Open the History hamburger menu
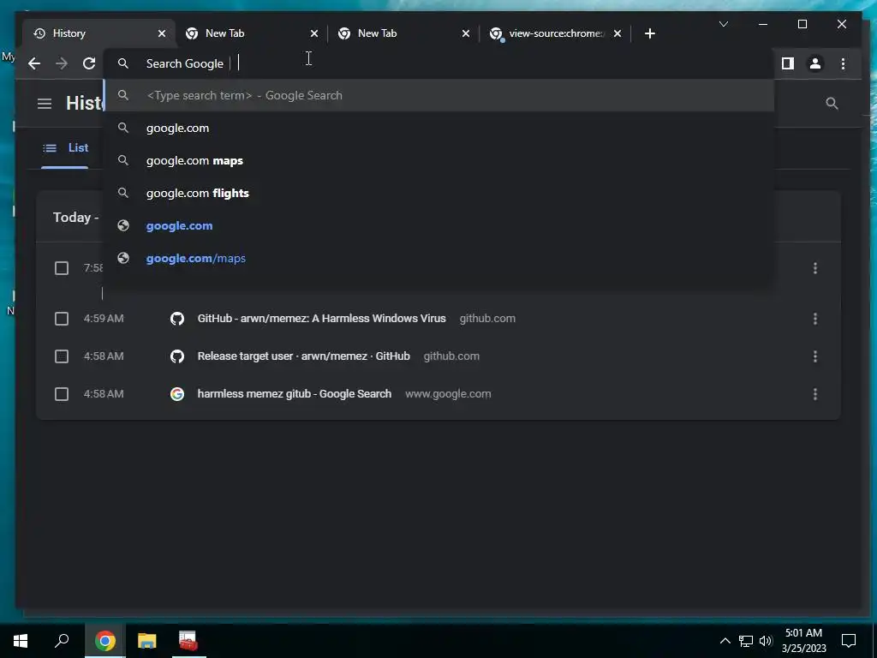This screenshot has height=658, width=877. (x=45, y=104)
